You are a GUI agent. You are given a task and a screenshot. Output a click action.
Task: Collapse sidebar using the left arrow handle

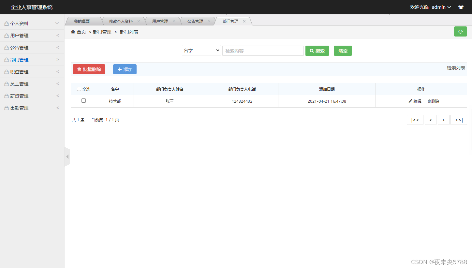(67, 157)
